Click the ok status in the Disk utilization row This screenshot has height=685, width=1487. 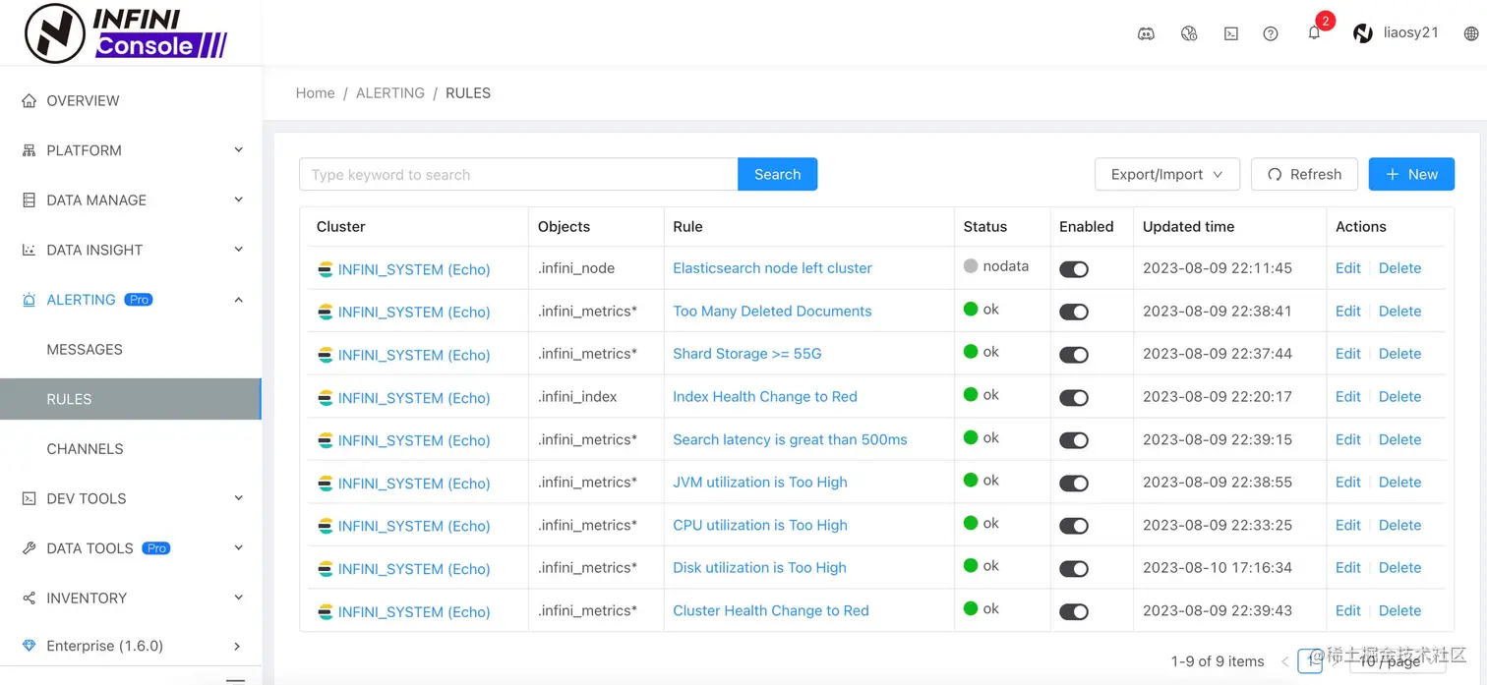tap(981, 565)
